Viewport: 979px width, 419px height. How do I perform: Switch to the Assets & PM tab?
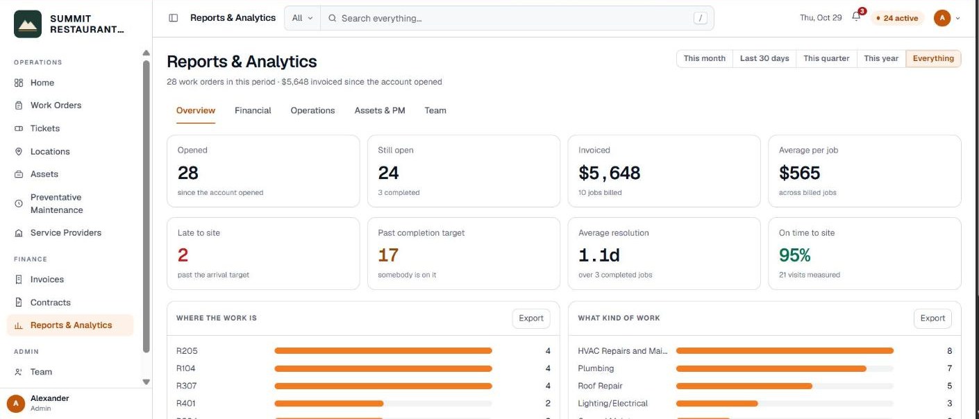tap(380, 110)
